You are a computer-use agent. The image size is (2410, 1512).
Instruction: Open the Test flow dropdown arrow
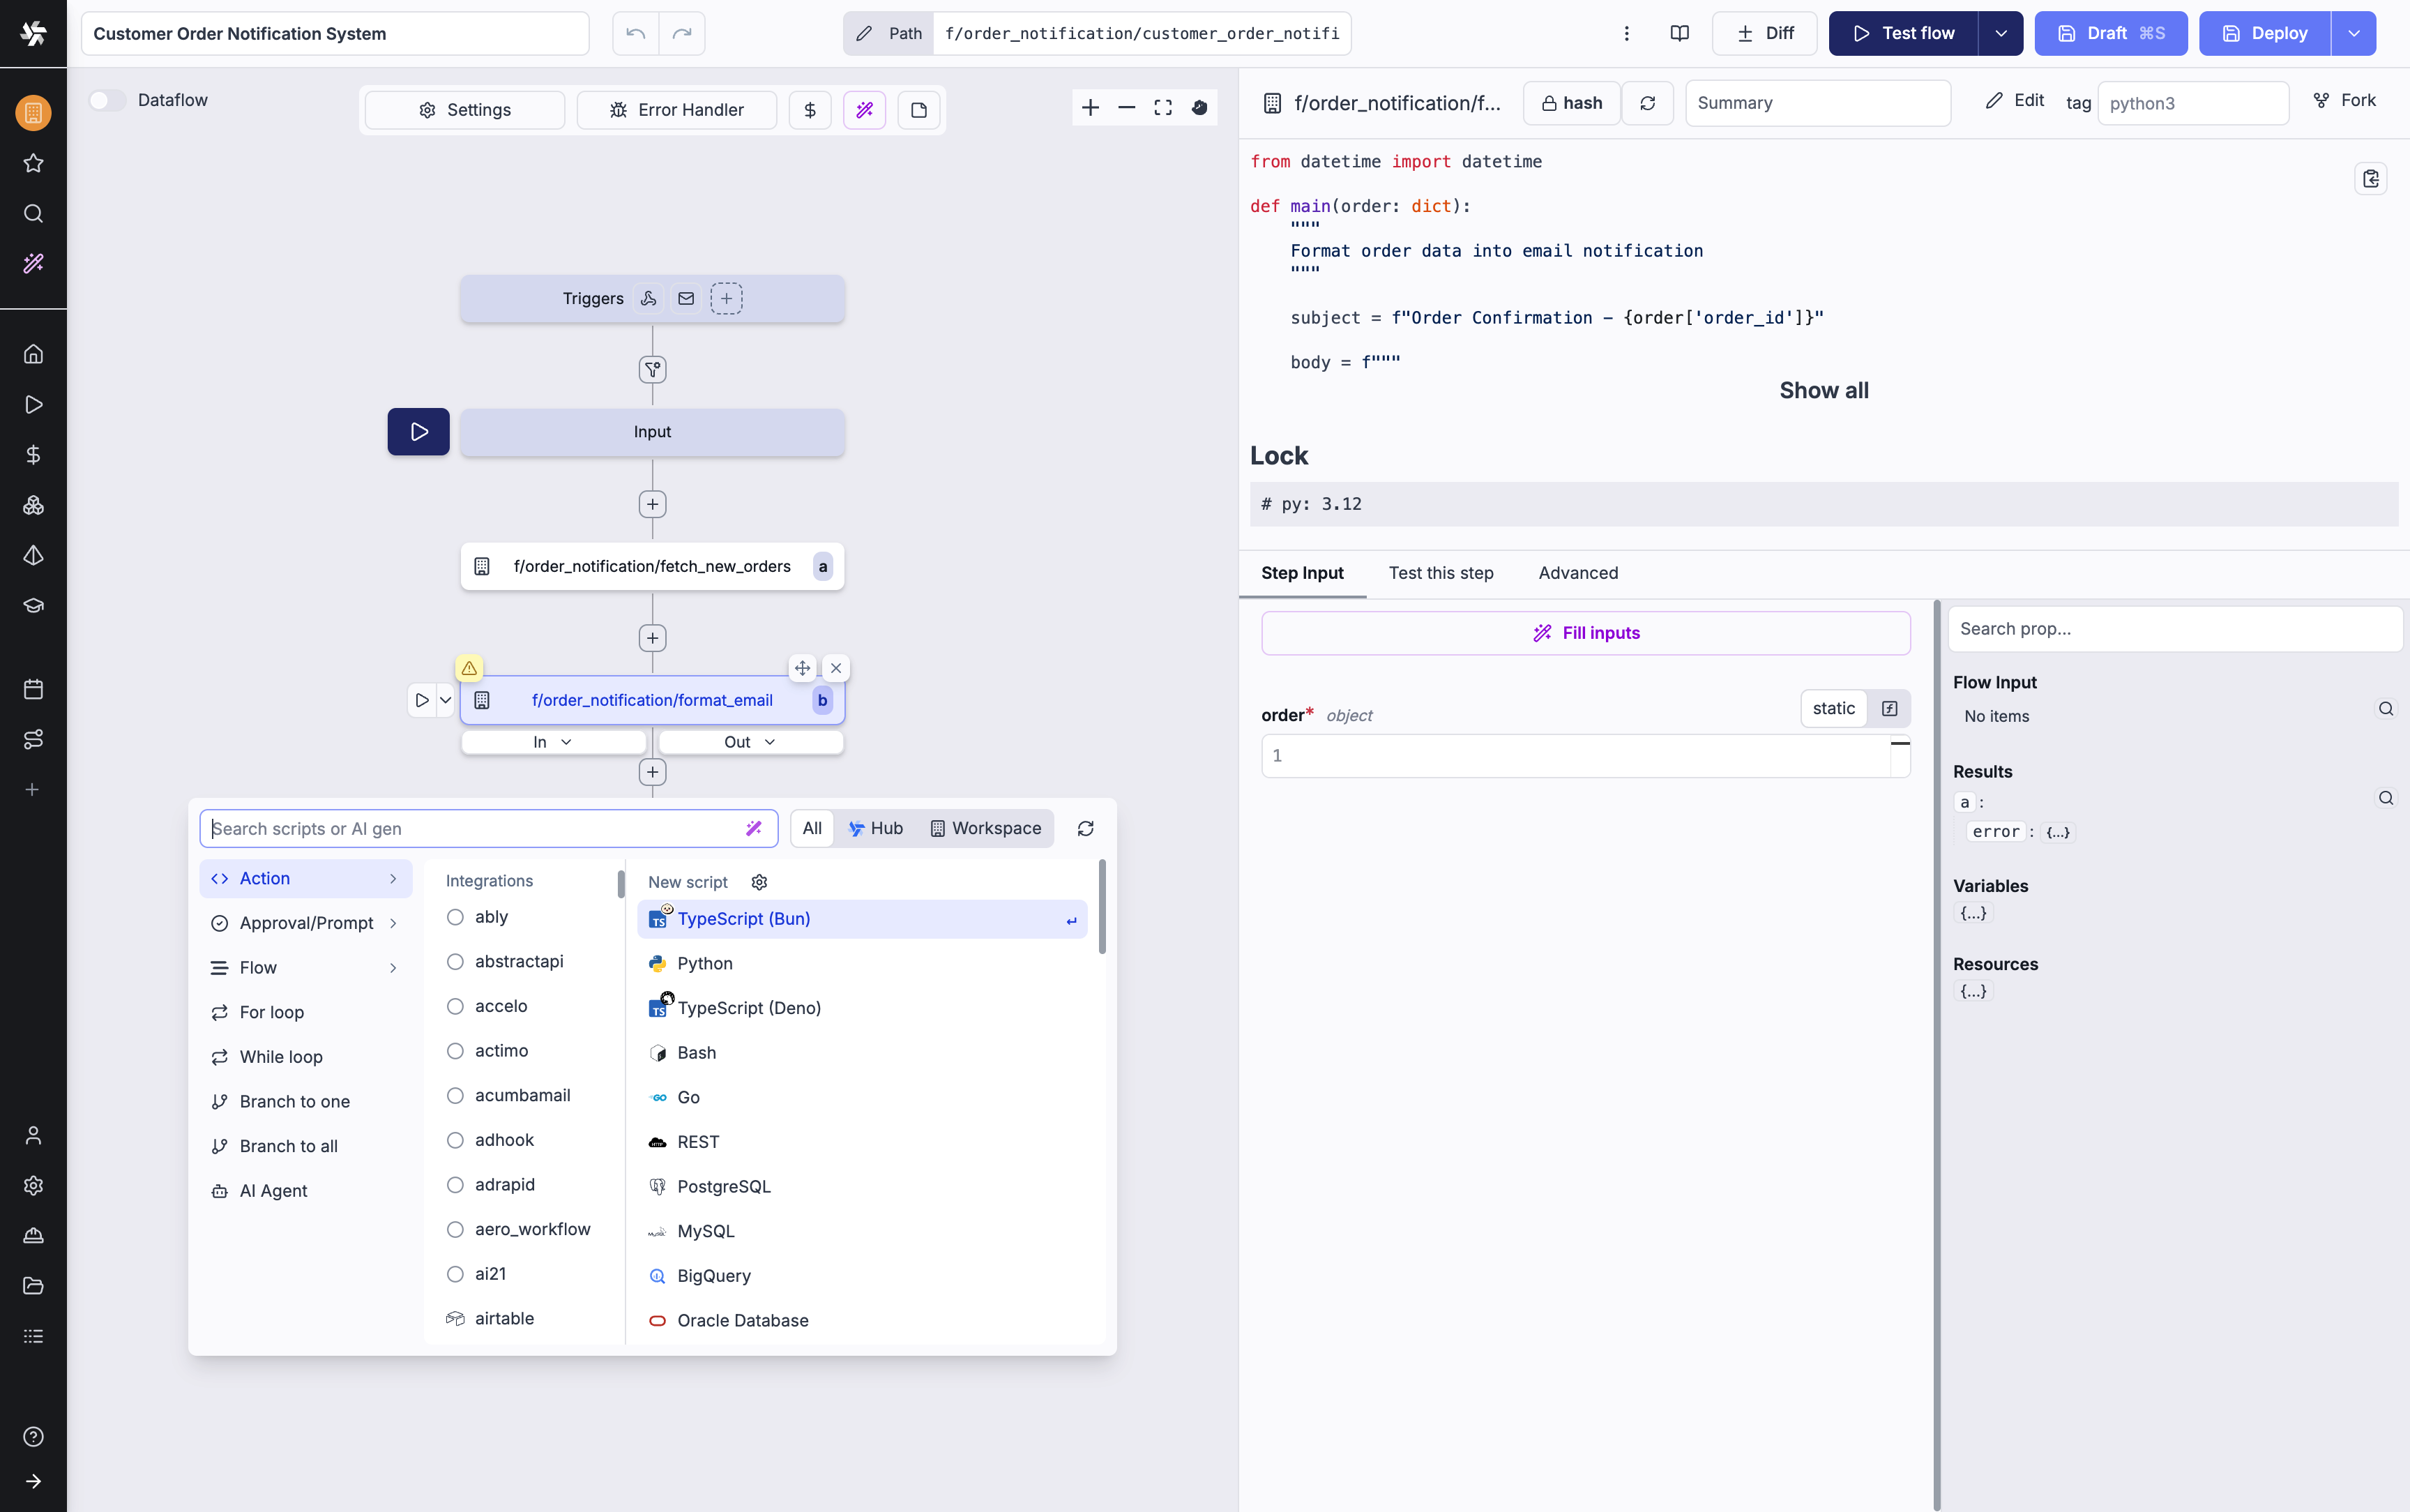(2000, 33)
